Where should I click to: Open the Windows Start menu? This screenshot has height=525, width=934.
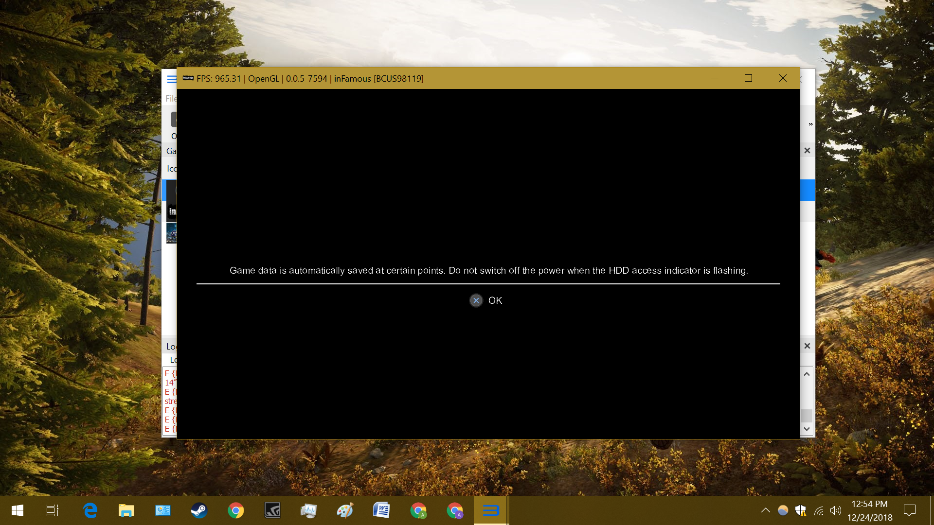click(x=18, y=510)
